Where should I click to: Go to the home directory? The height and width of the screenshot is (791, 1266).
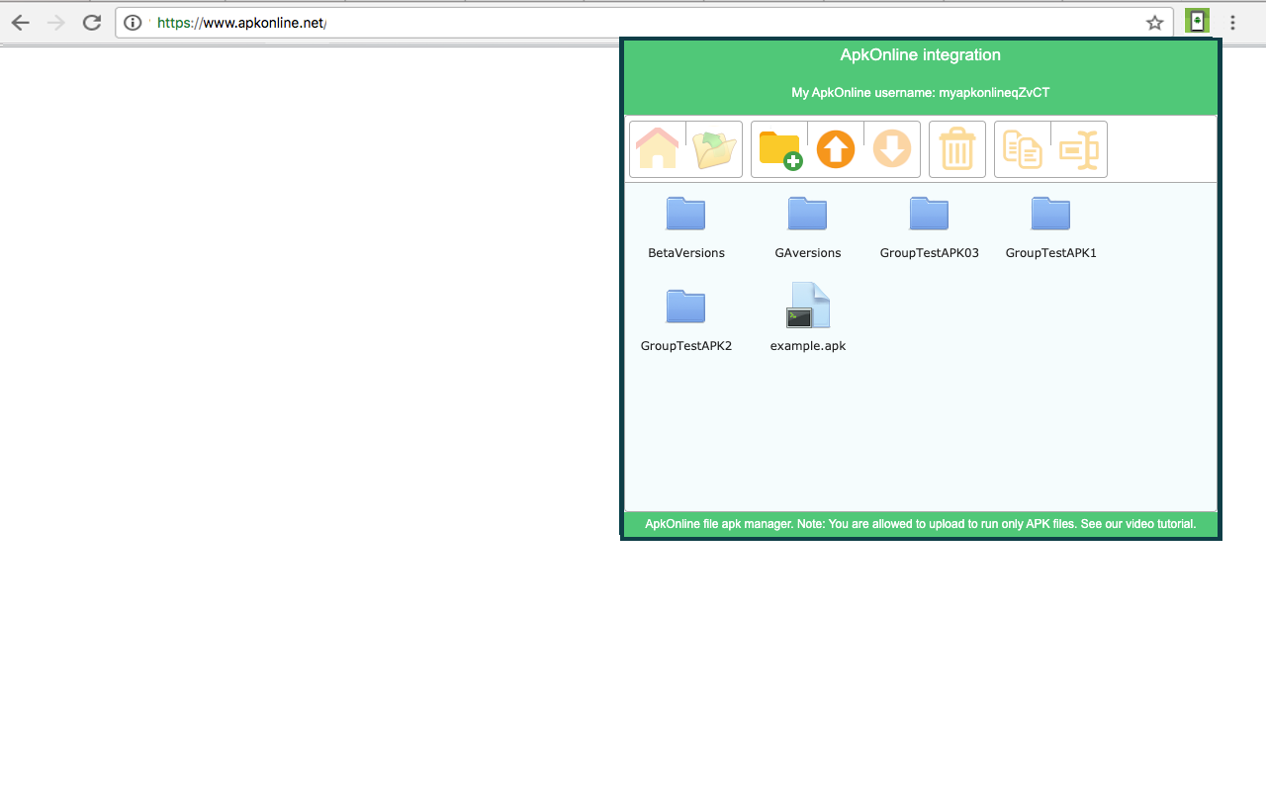click(x=657, y=148)
